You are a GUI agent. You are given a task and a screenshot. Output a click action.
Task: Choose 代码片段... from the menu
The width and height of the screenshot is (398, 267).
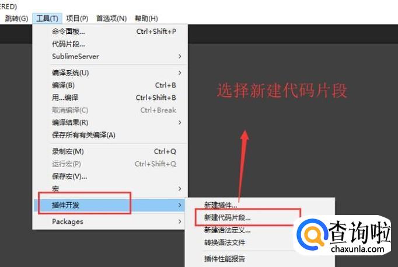(x=110, y=44)
